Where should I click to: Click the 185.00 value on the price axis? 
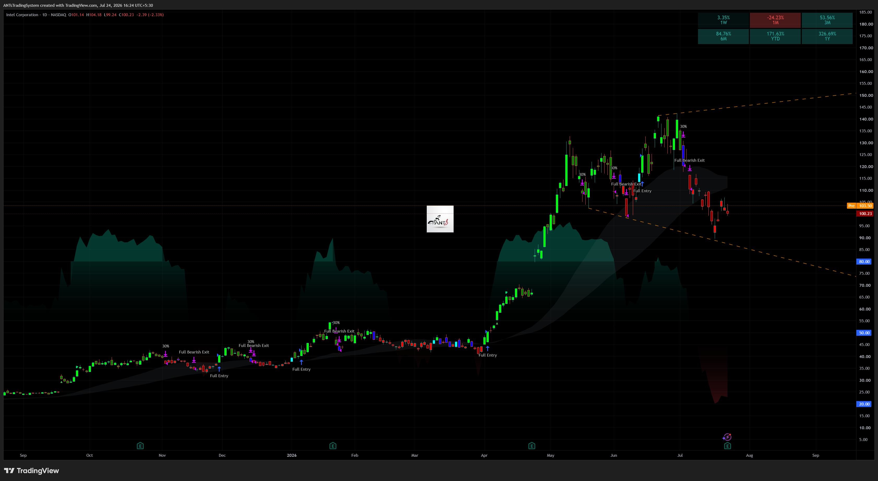point(866,12)
